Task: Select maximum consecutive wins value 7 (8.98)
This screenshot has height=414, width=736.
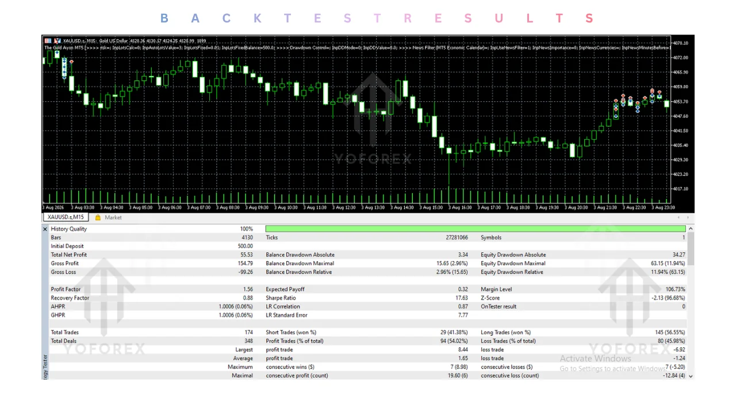Action: [459, 367]
